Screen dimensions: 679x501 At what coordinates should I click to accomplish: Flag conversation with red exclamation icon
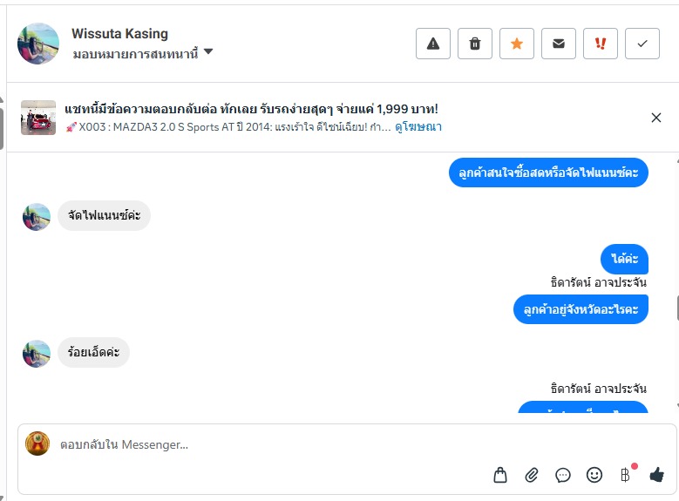pyautogui.click(x=601, y=44)
